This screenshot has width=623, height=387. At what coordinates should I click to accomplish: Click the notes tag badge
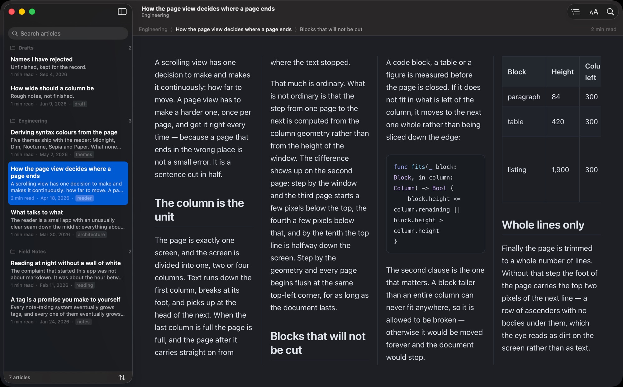click(83, 322)
